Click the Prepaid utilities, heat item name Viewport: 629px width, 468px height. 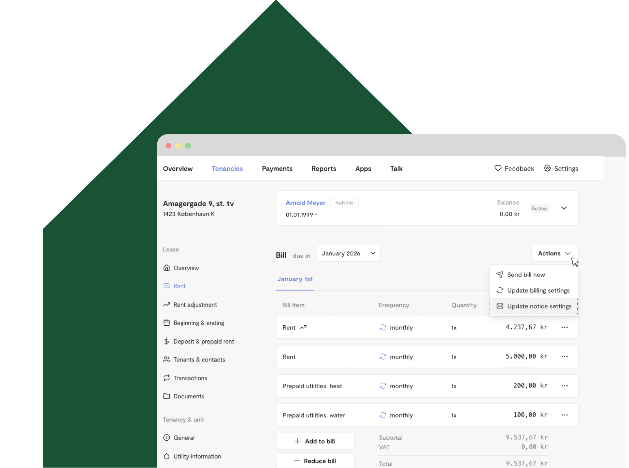click(312, 386)
